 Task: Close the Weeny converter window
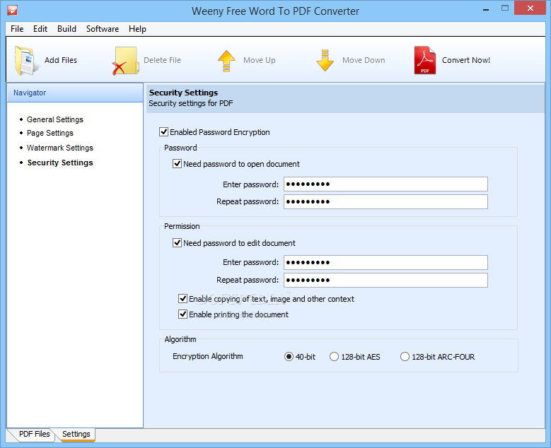tap(530, 8)
